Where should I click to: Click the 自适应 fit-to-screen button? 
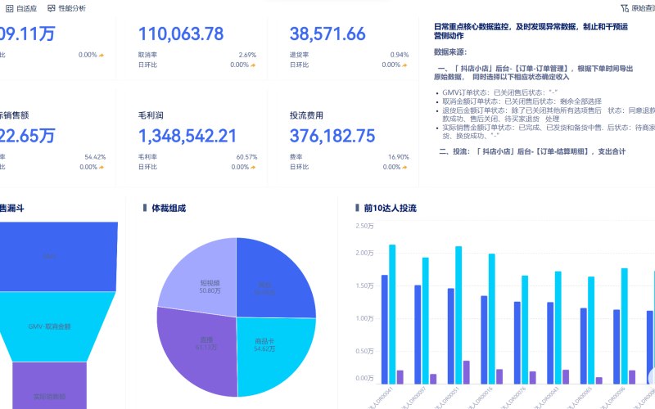tap(21, 8)
